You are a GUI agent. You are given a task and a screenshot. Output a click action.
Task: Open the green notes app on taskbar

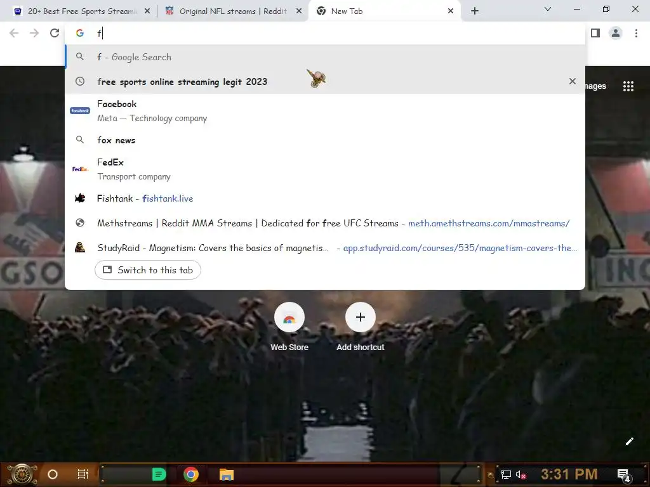click(x=159, y=474)
